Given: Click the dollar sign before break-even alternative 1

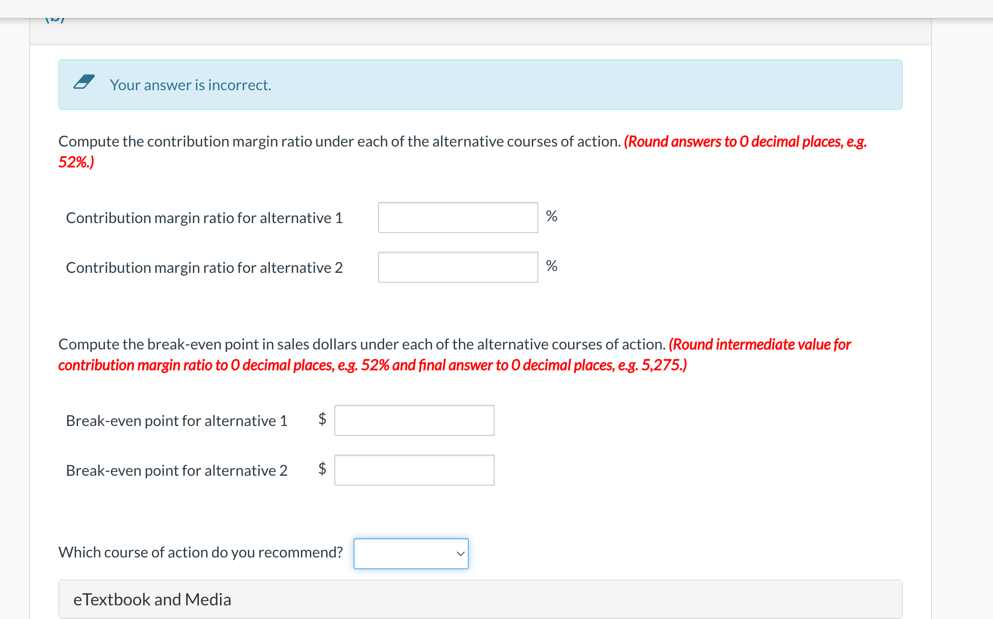Looking at the screenshot, I should click(x=322, y=418).
